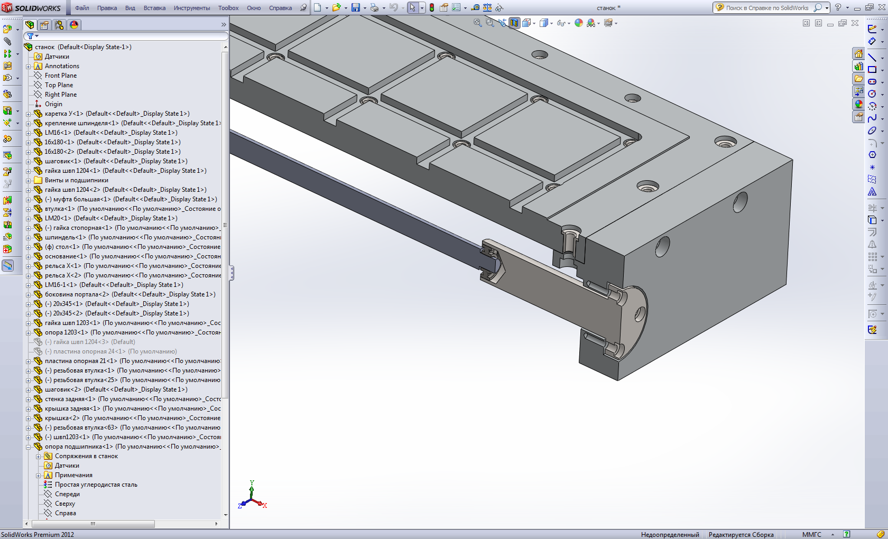The image size is (888, 539).
Task: Select the Спереди plane item
Action: (67, 494)
